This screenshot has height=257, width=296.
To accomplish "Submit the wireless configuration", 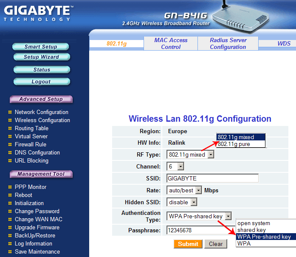I will (x=188, y=244).
